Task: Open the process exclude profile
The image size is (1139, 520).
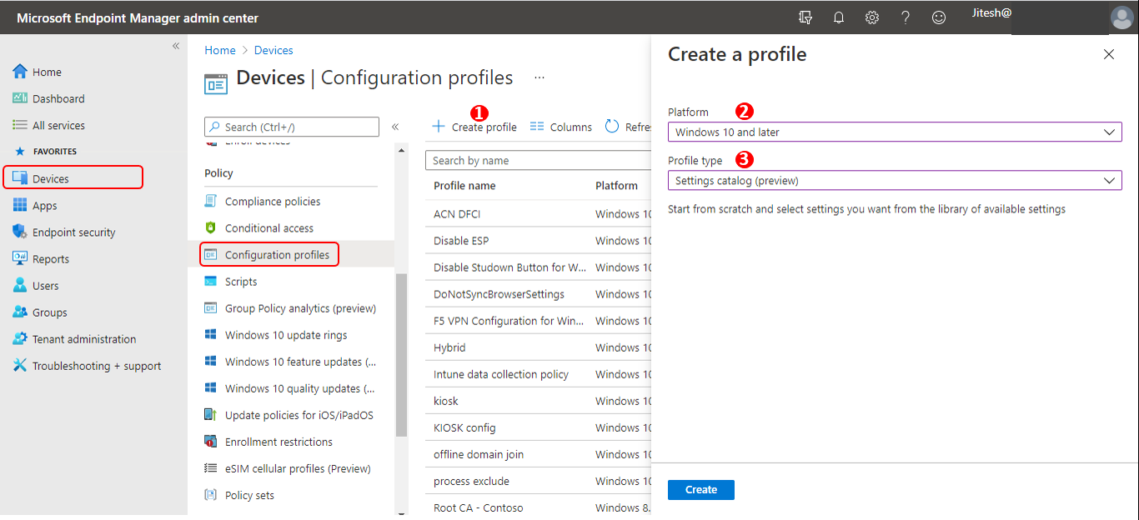Action: [x=471, y=481]
